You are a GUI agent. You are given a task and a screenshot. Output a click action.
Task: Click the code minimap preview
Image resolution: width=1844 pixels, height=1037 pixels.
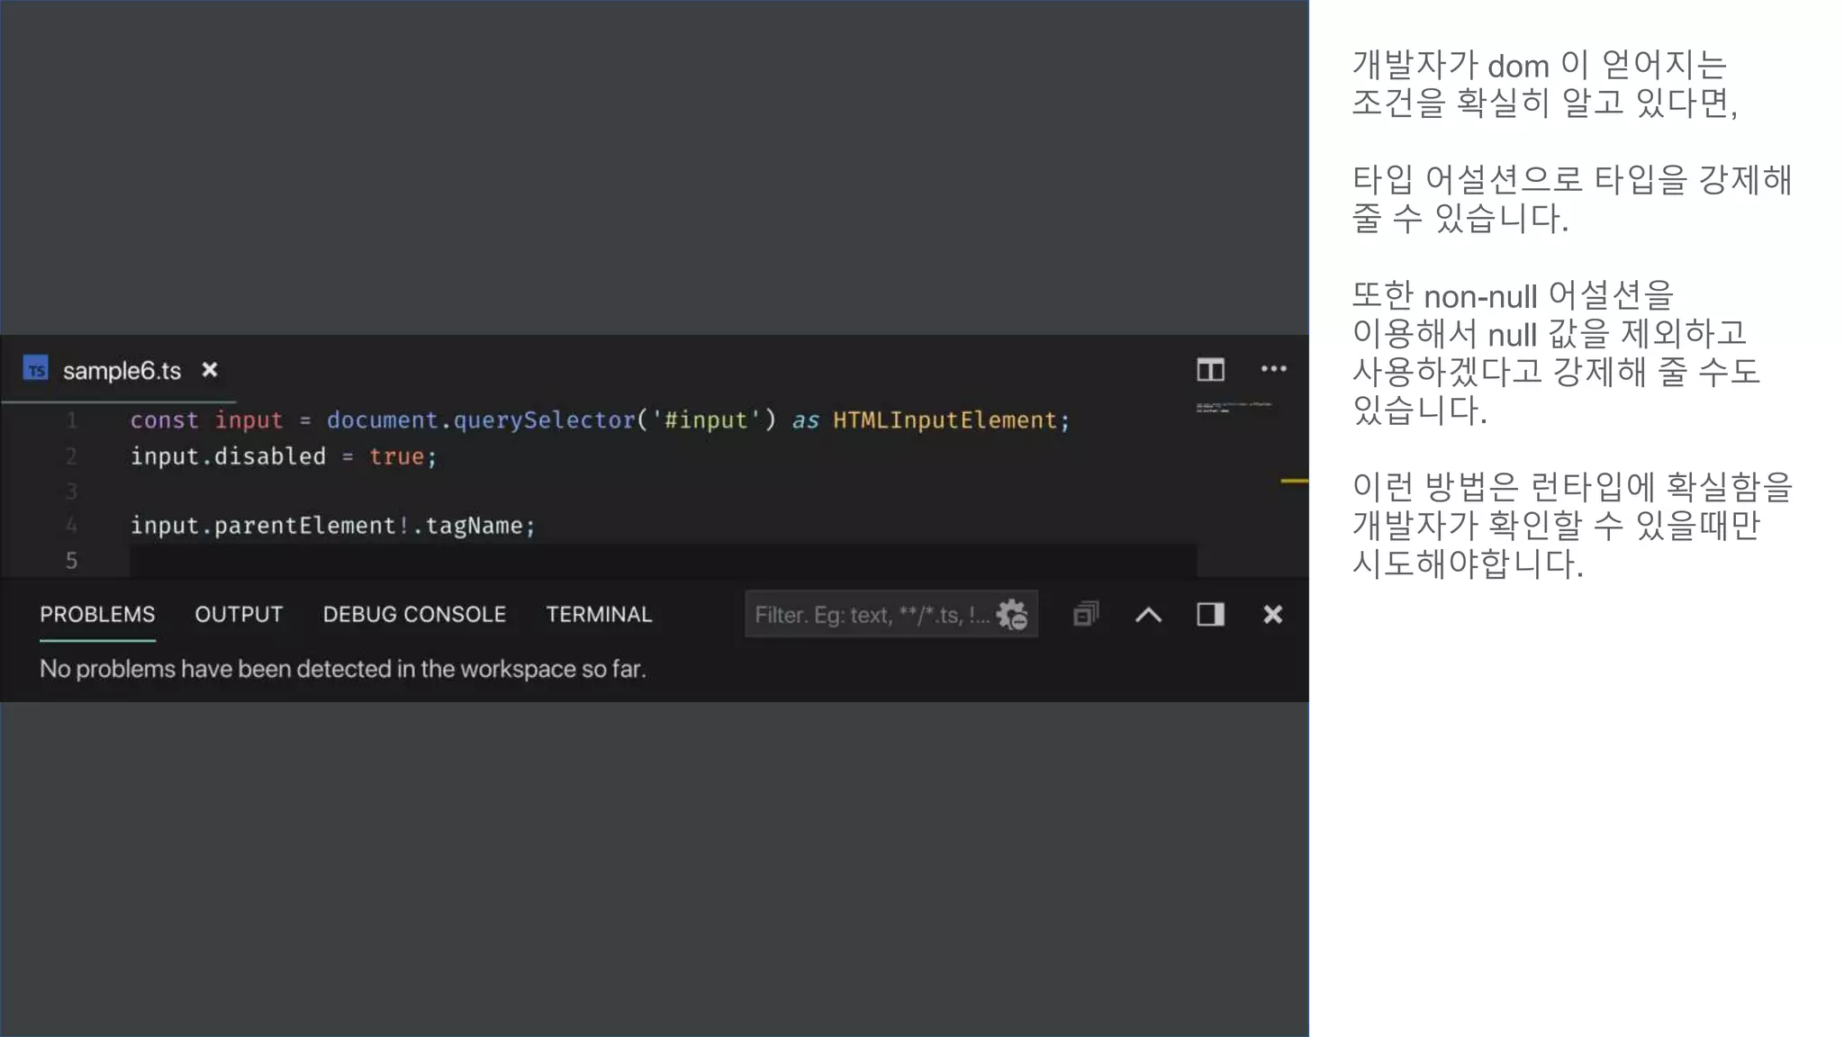point(1234,408)
